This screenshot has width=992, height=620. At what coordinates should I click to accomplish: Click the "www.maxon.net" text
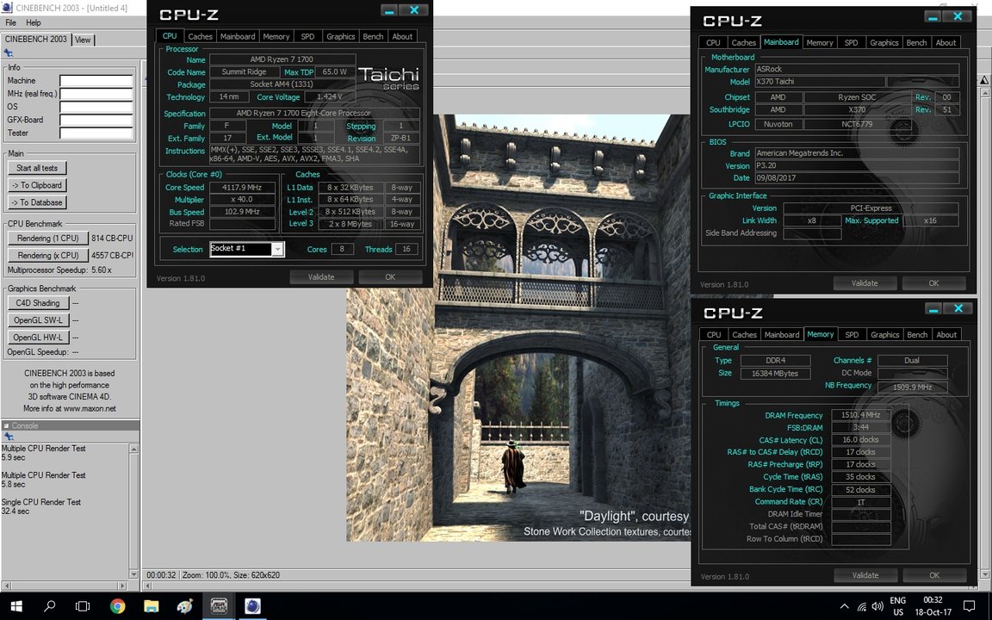[90, 409]
